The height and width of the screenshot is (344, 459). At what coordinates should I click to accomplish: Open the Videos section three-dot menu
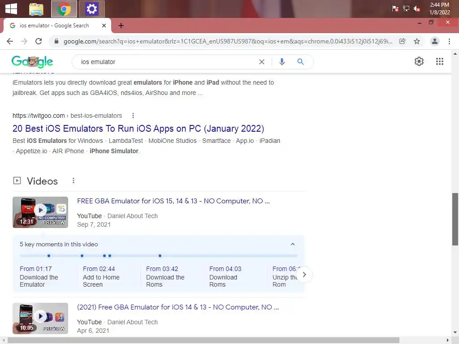[x=74, y=181]
